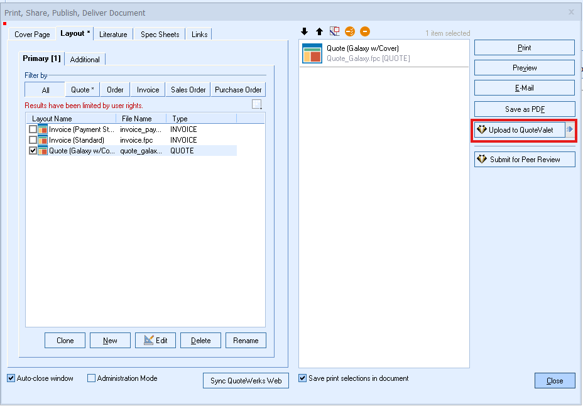Click the Edit layout button
The width and height of the screenshot is (583, 406).
(x=155, y=341)
